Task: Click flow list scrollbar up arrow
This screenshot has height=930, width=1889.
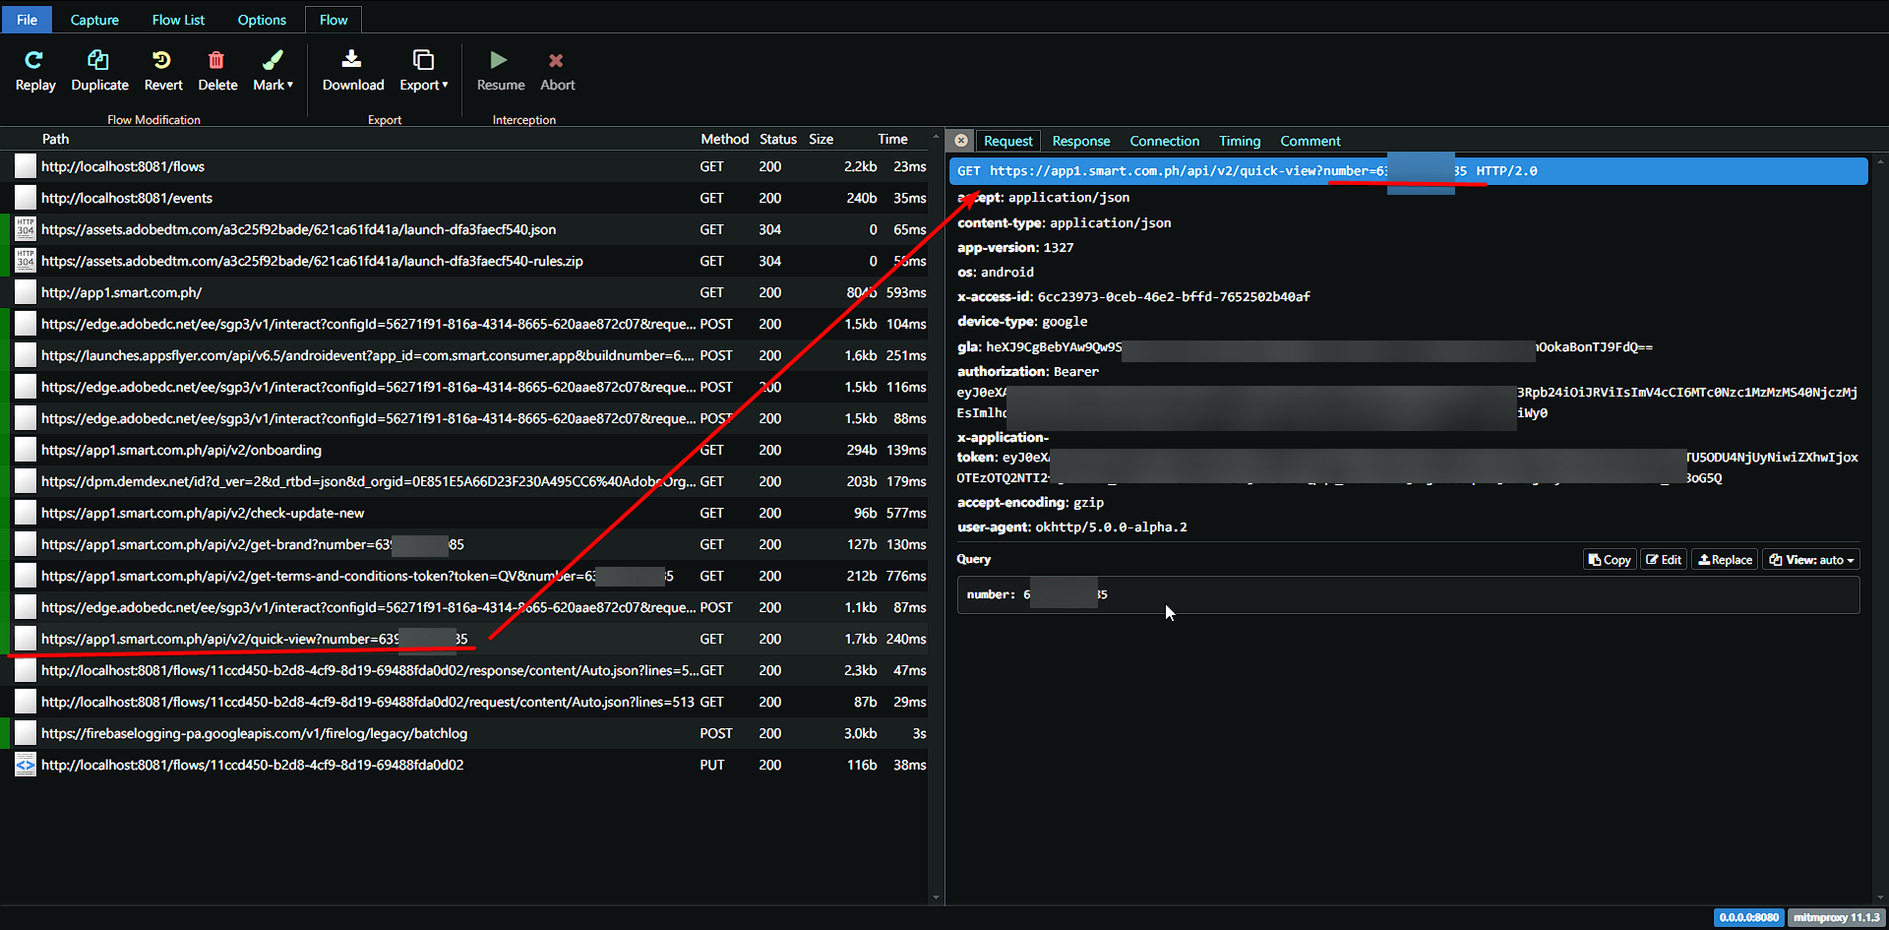Action: [936, 137]
